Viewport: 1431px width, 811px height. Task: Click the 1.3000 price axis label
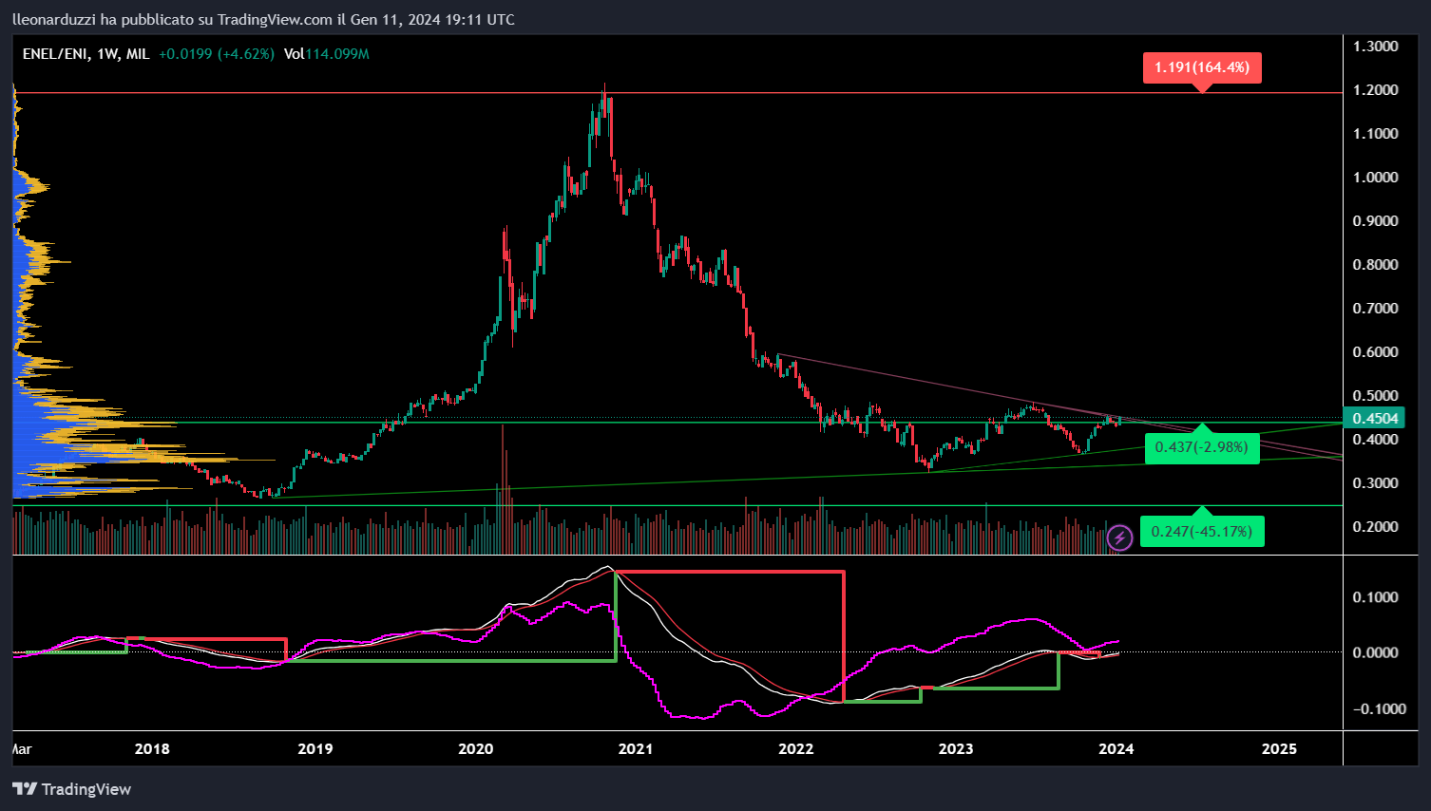point(1375,47)
